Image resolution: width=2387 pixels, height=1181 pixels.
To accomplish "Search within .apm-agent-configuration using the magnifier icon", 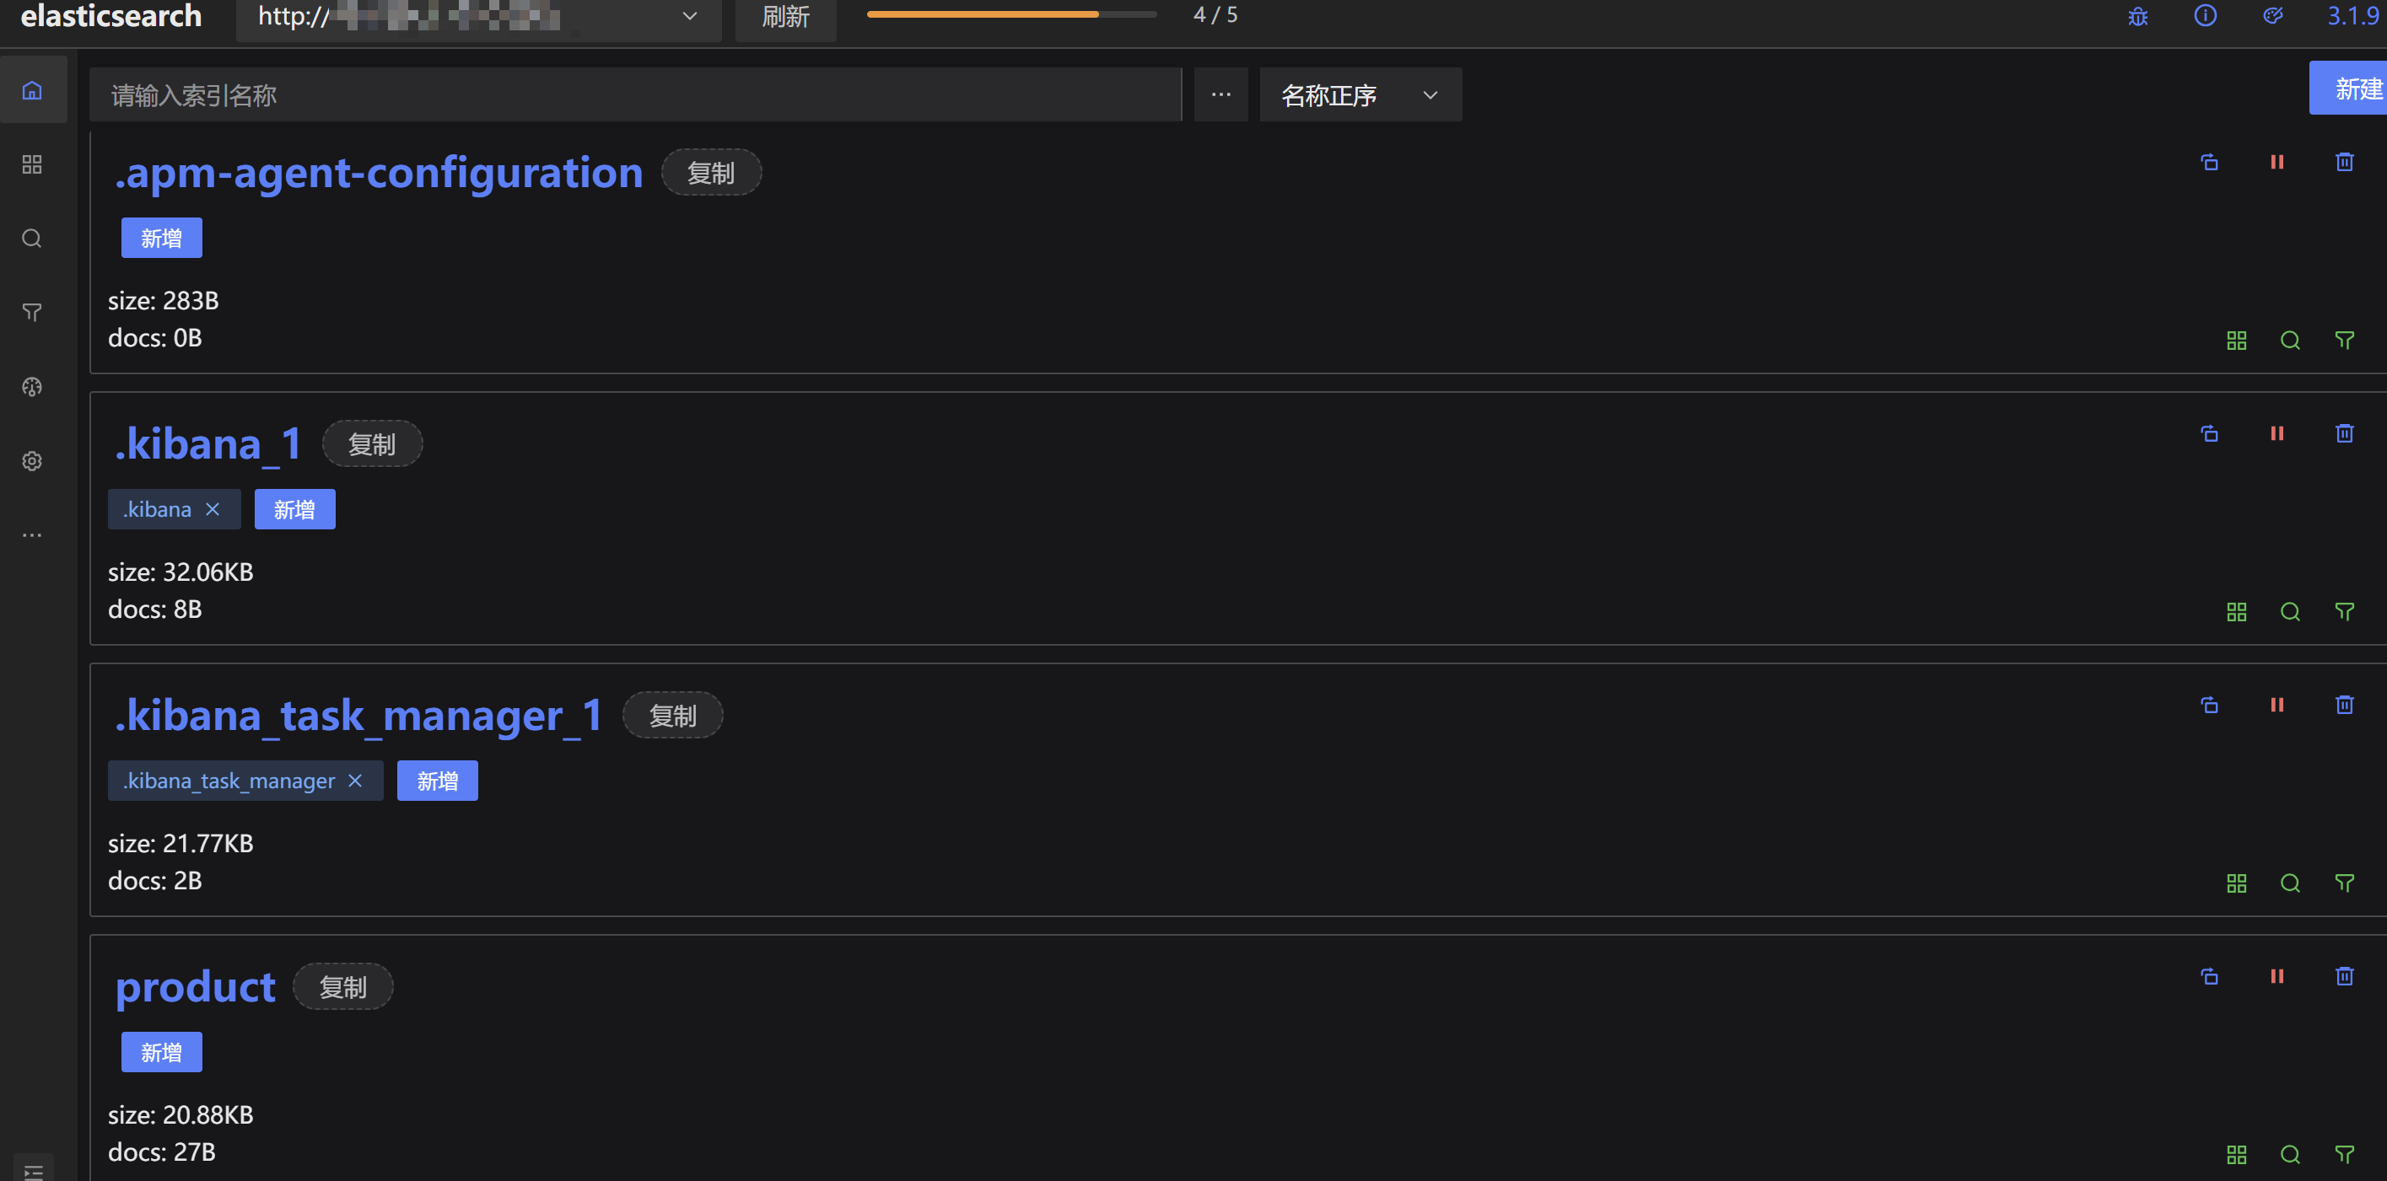I will click(x=2290, y=340).
